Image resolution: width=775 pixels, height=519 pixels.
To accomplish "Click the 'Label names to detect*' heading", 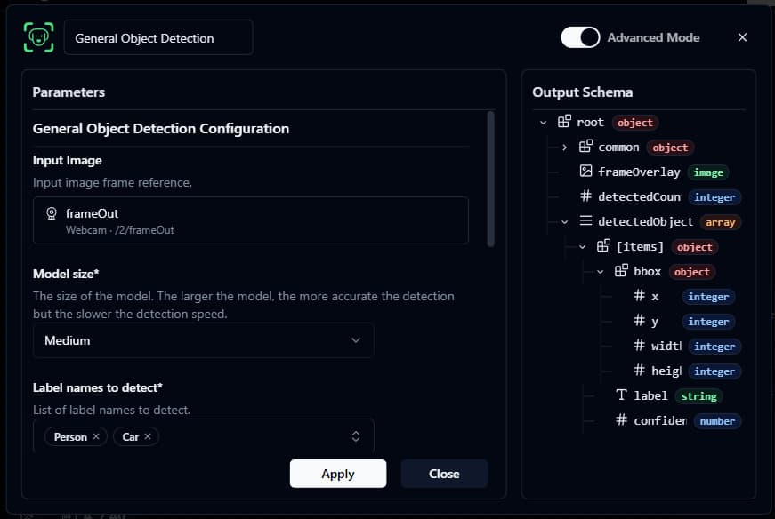I will [x=97, y=387].
